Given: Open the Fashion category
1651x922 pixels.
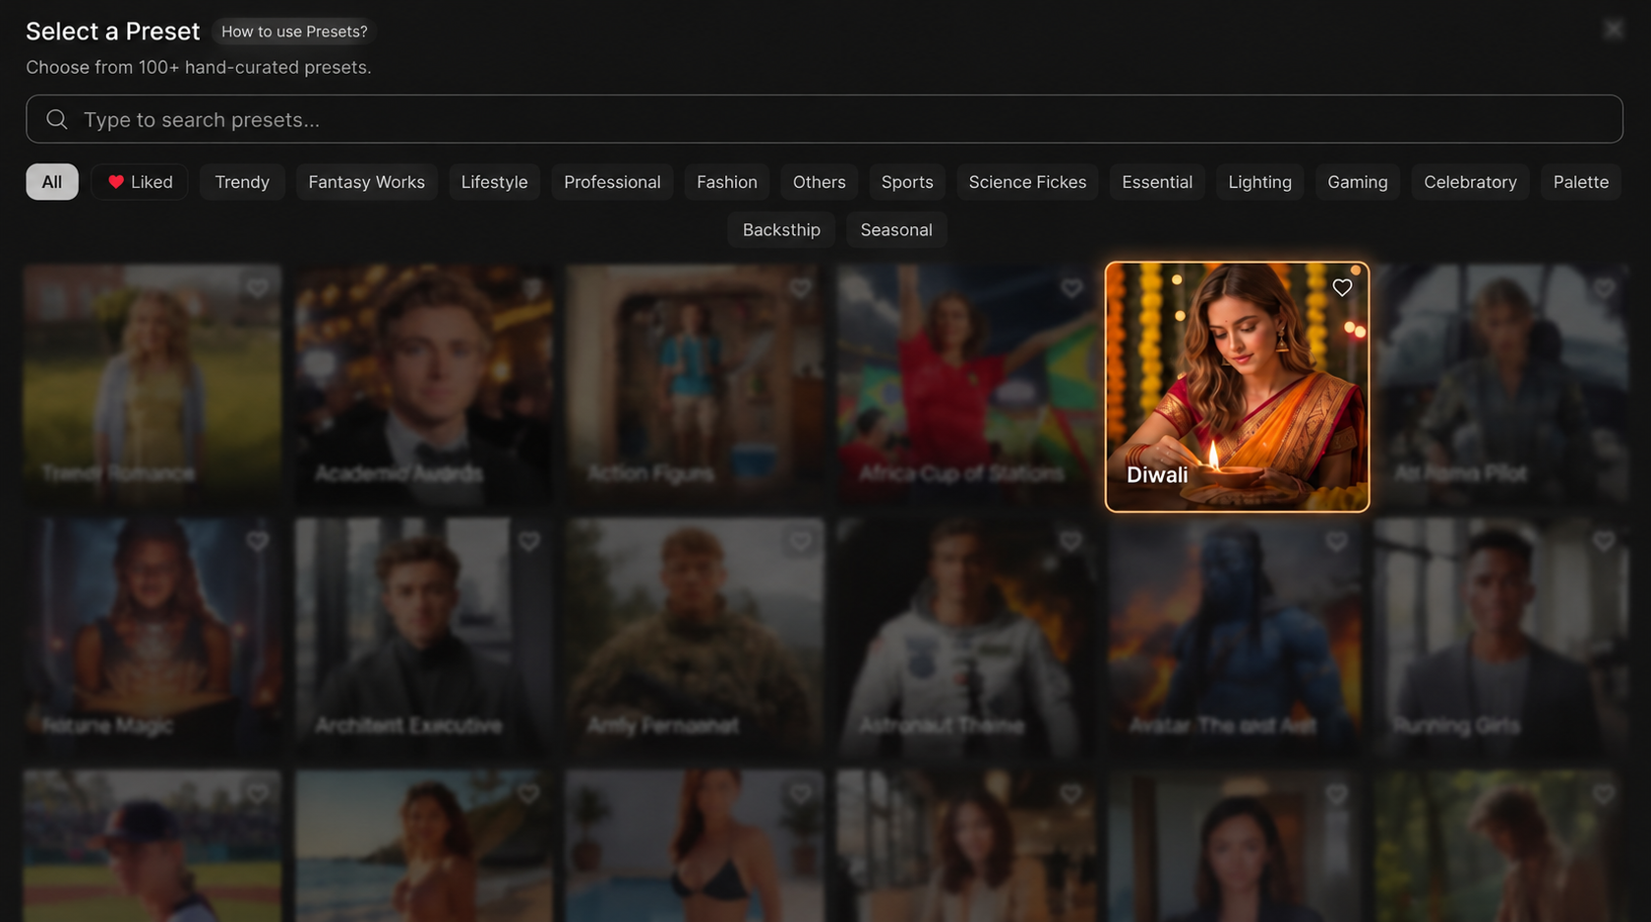Looking at the screenshot, I should tap(727, 182).
